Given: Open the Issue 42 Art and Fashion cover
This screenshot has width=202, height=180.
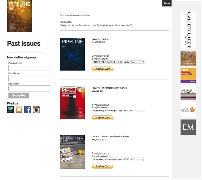Looking at the screenshot, I should coord(72,152).
